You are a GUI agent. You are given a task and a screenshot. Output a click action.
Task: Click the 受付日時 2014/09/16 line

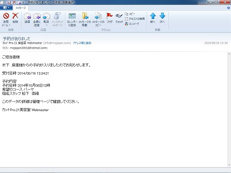(x=25, y=73)
